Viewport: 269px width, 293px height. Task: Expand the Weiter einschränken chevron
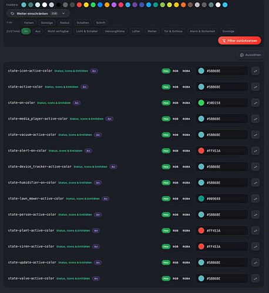pos(63,13)
